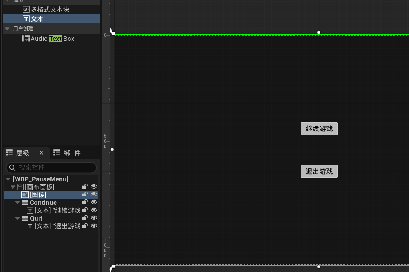Image resolution: width=409 pixels, height=272 pixels.
Task: Click the canvas panel icon beside [画布面板]
Action: (20, 187)
